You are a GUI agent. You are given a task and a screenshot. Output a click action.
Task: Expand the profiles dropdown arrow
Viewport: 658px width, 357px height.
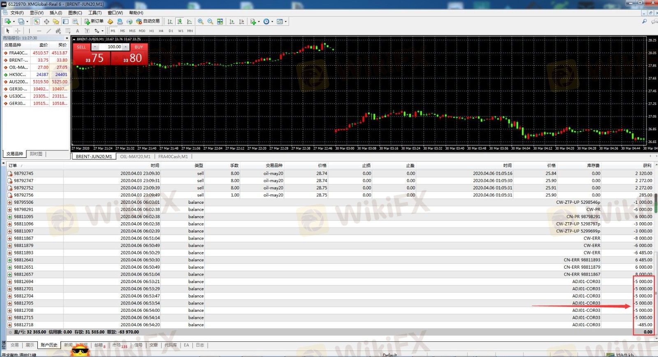pos(27,21)
